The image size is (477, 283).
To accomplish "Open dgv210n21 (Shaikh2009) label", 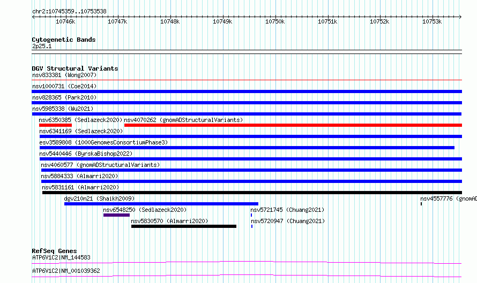I will (99, 198).
